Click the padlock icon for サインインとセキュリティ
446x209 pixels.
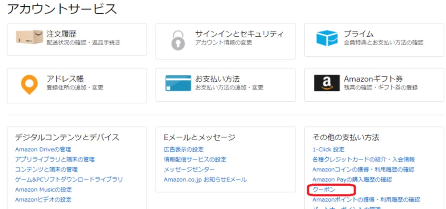178,40
